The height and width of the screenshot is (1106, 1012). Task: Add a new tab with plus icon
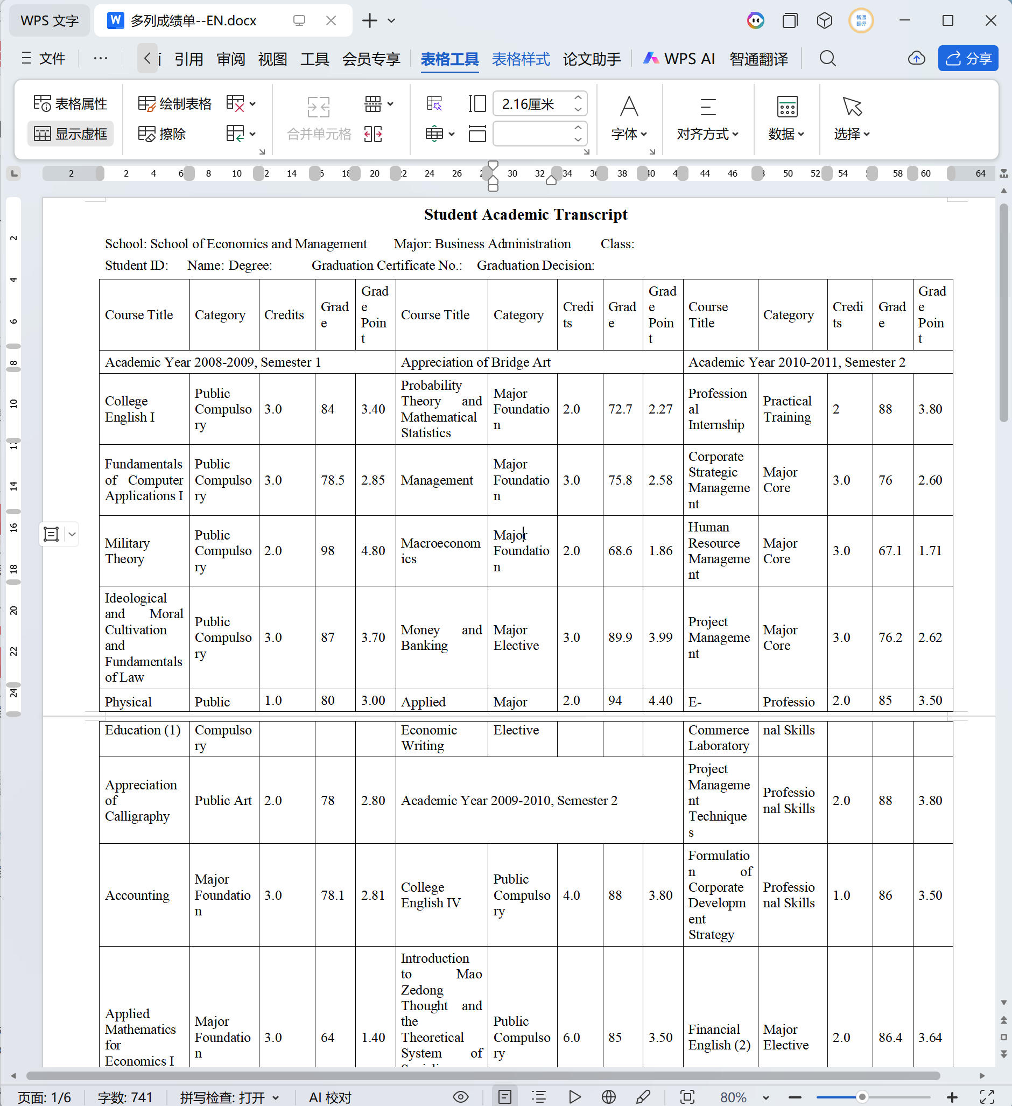pos(370,21)
